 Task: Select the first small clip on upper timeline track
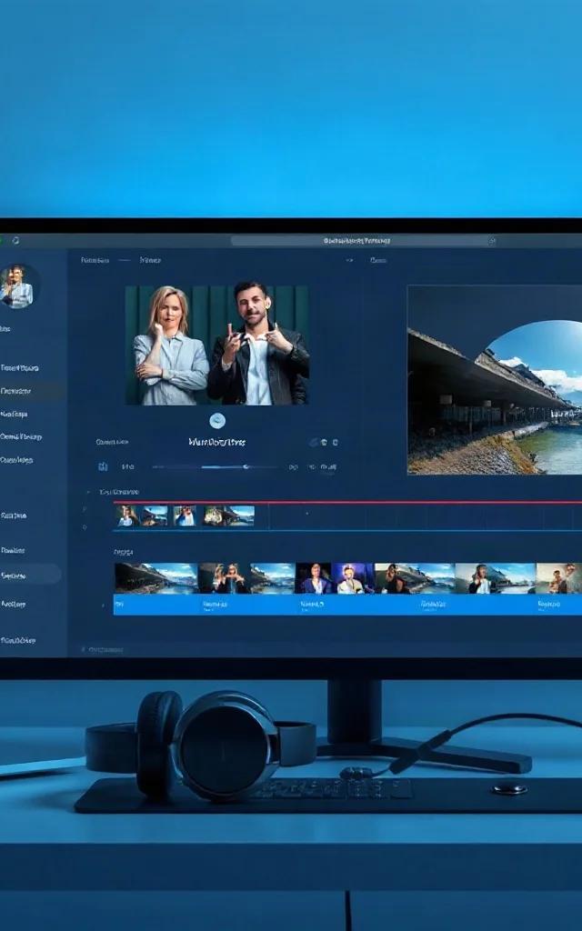coord(127,516)
